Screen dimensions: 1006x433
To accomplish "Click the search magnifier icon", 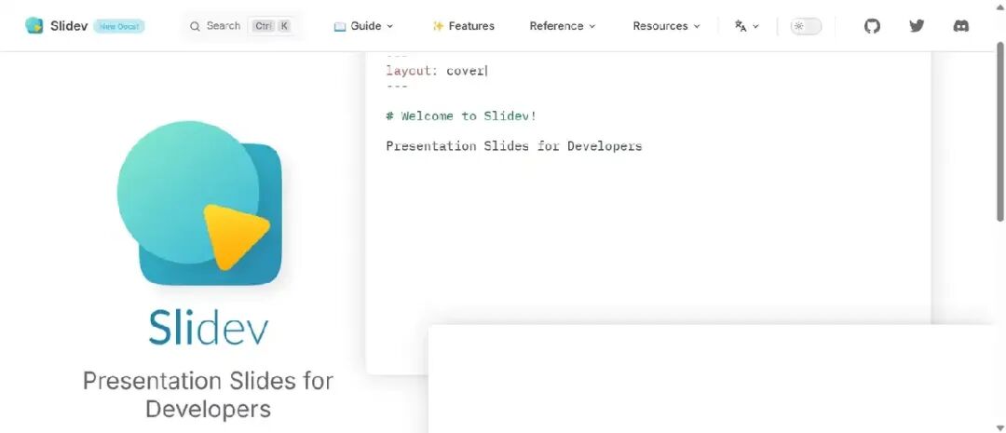I will coord(195,26).
